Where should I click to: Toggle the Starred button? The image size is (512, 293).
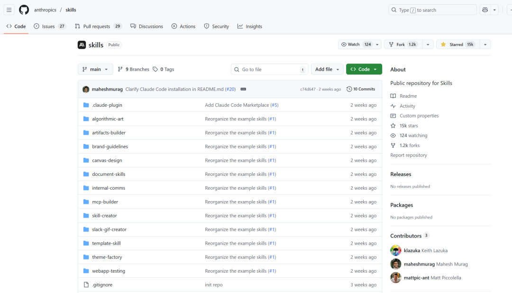[x=458, y=45]
